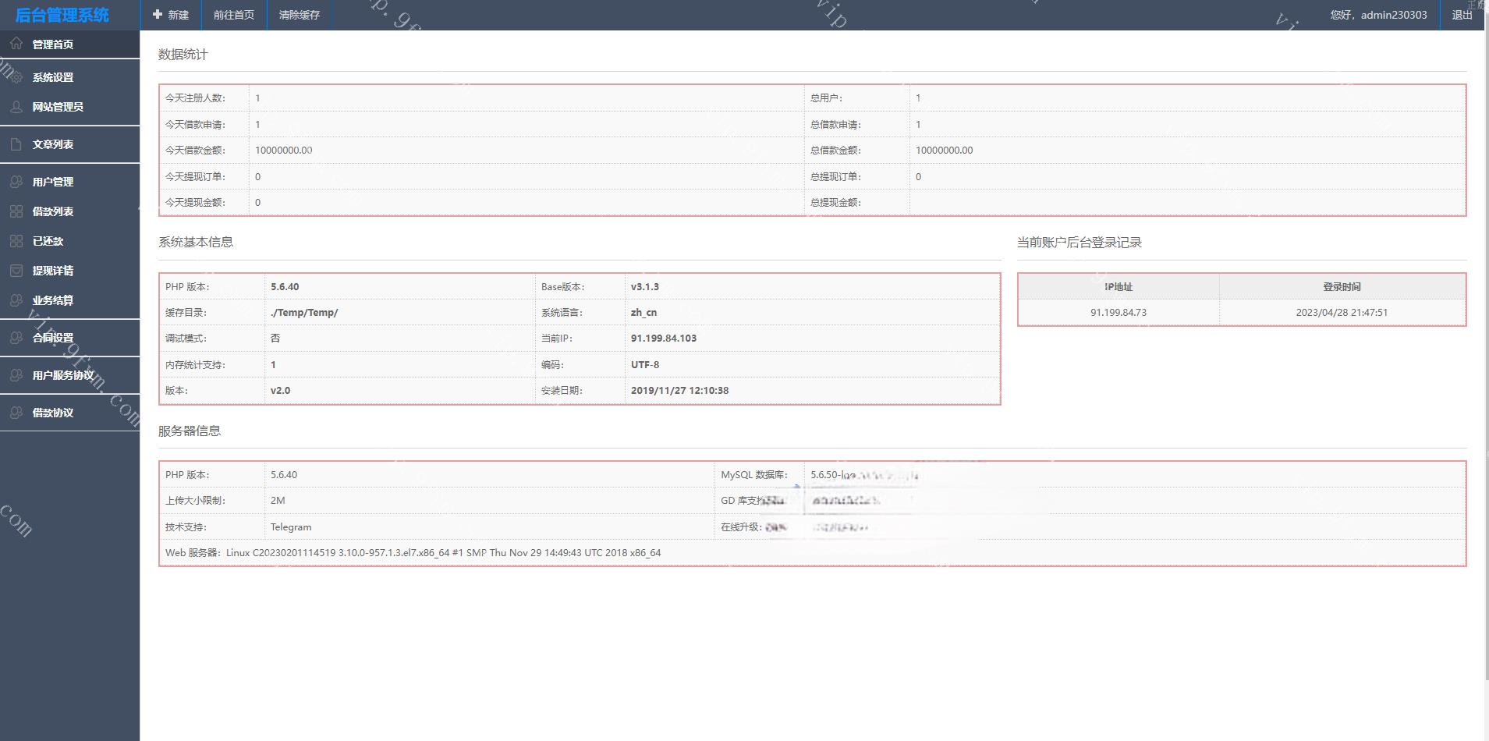
Task: Go to 前往首页 in the top bar
Action: tap(234, 15)
